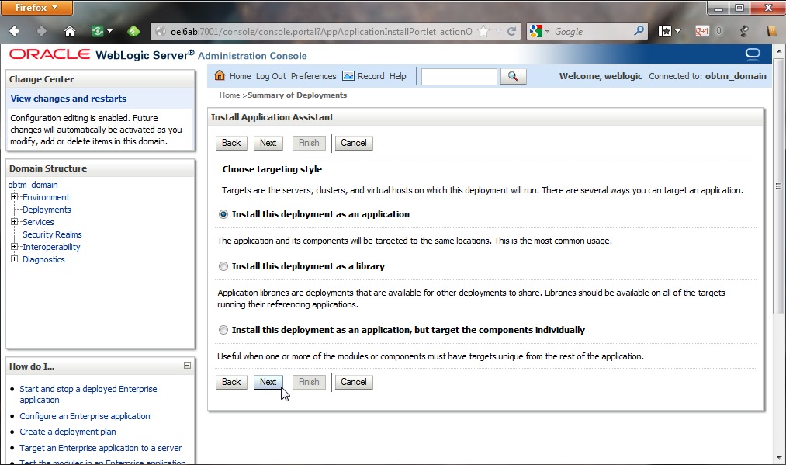The image size is (786, 465).
Task: Expand the Environment tree node
Action: click(14, 196)
